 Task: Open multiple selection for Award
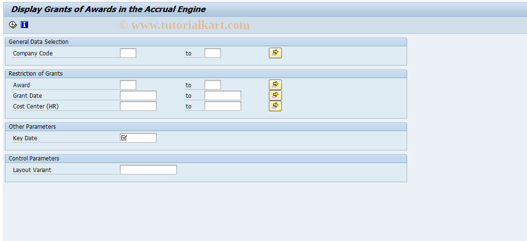(x=275, y=85)
